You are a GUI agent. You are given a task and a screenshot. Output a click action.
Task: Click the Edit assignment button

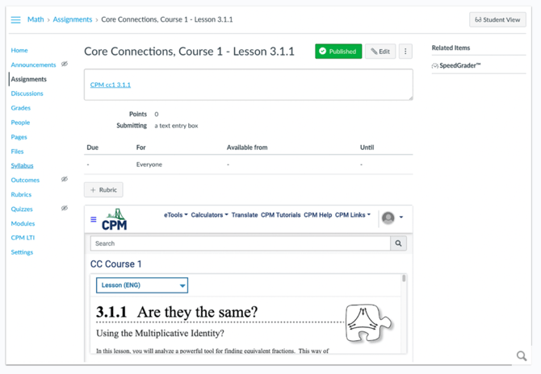tap(380, 52)
